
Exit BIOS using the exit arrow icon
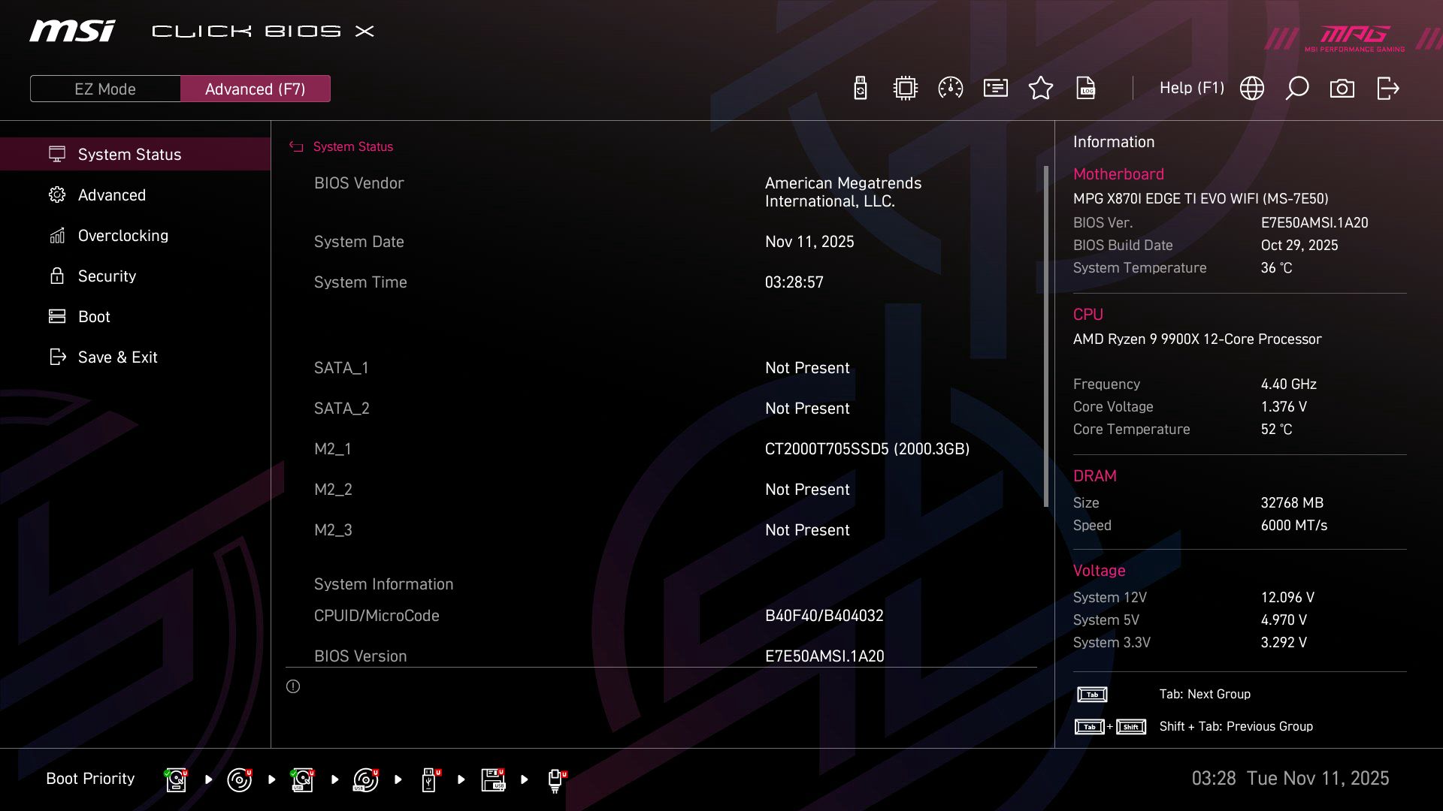point(1387,88)
